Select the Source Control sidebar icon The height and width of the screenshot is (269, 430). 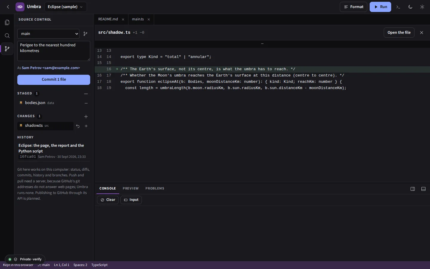tap(7, 49)
